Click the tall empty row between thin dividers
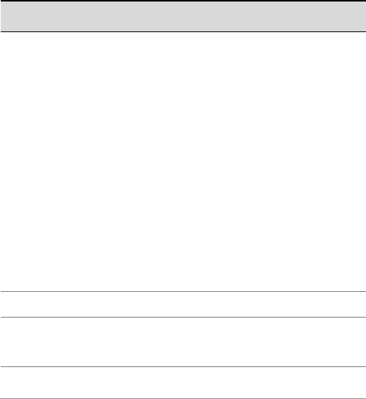This screenshot has width=366, height=399. pyautogui.click(x=183, y=342)
